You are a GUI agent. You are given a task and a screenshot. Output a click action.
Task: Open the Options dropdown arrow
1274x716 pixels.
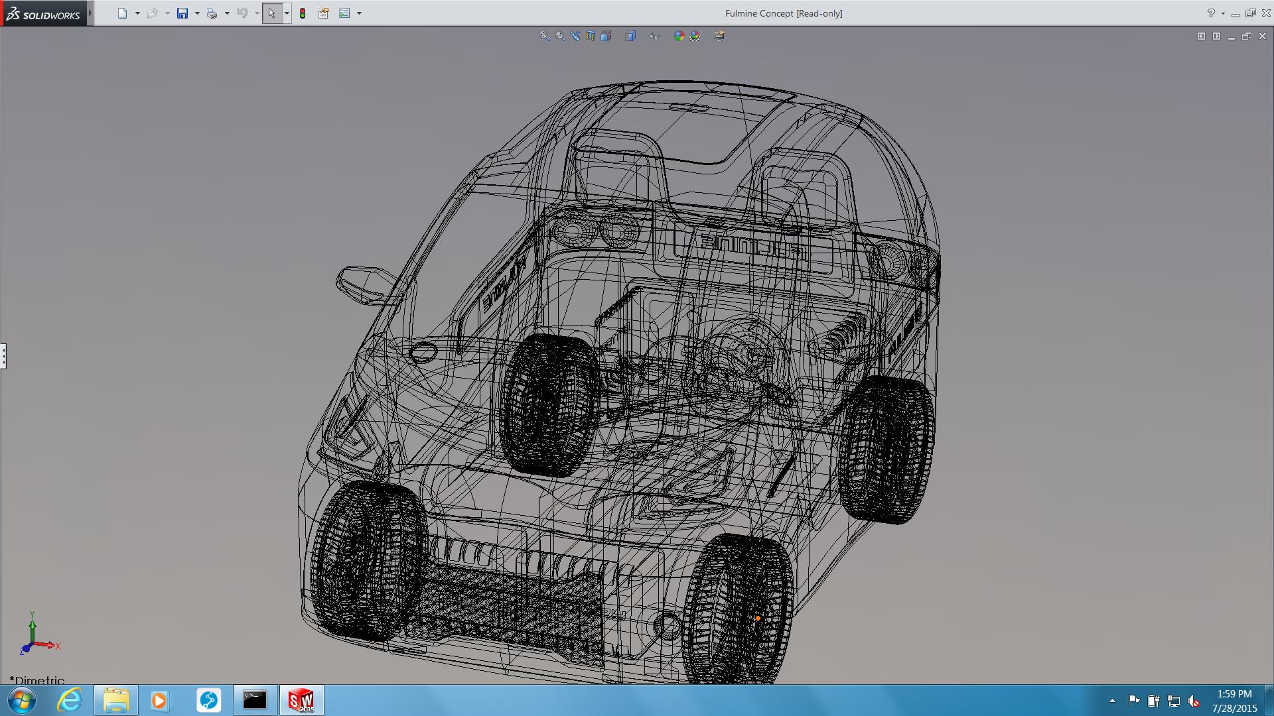click(359, 13)
